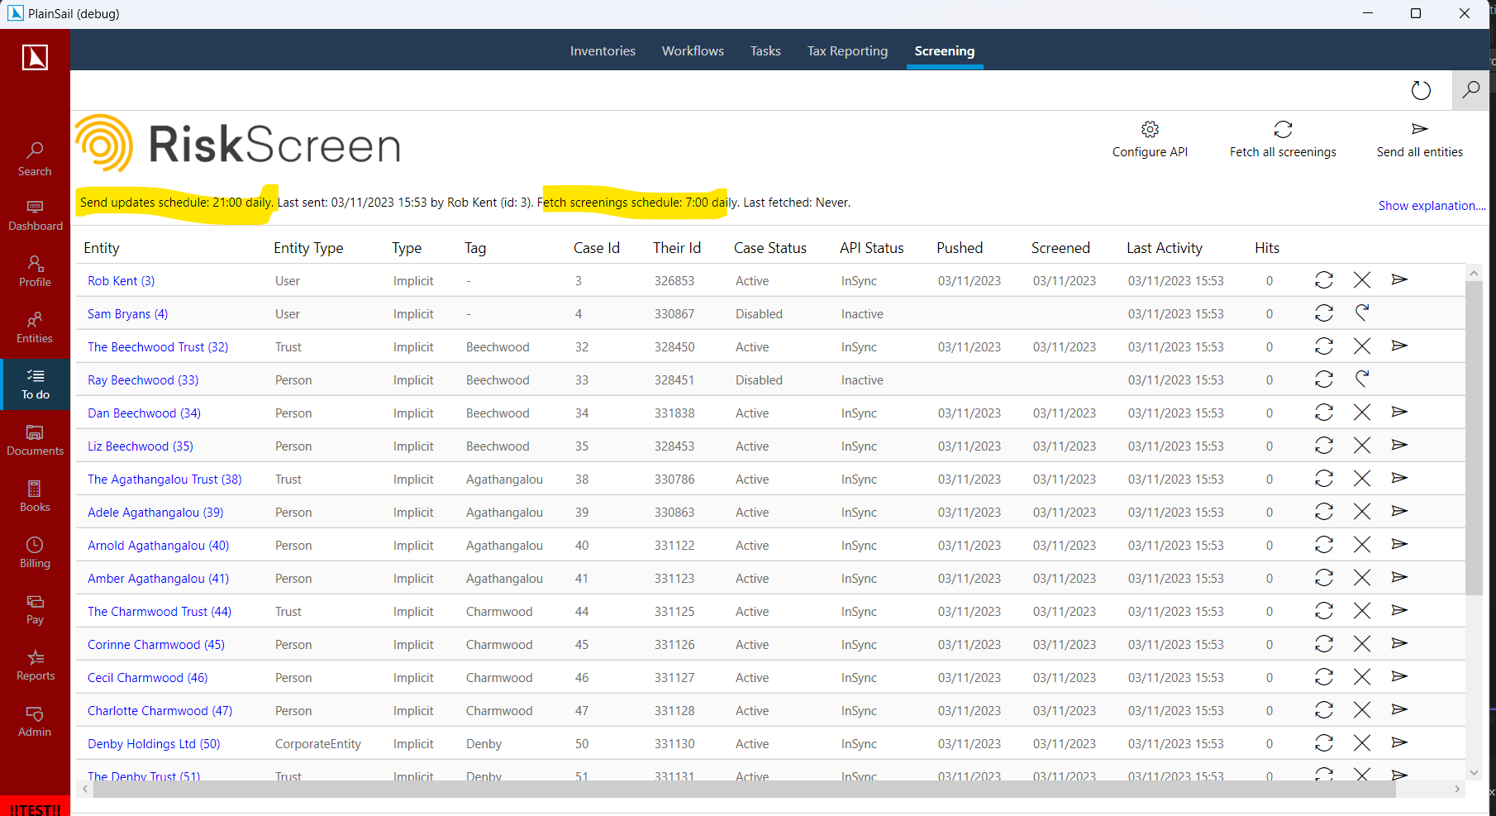Screen dimensions: 1496x816
Task: Switch to the Workflows tab
Action: tap(693, 51)
